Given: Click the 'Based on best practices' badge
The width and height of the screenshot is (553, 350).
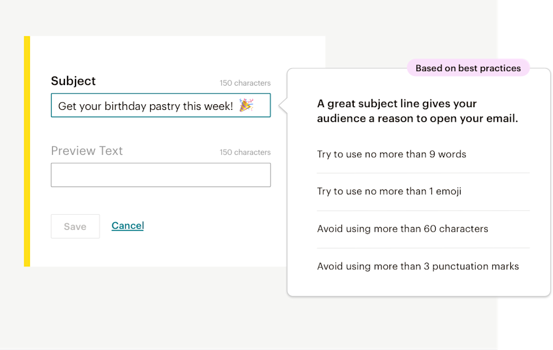Looking at the screenshot, I should (468, 68).
